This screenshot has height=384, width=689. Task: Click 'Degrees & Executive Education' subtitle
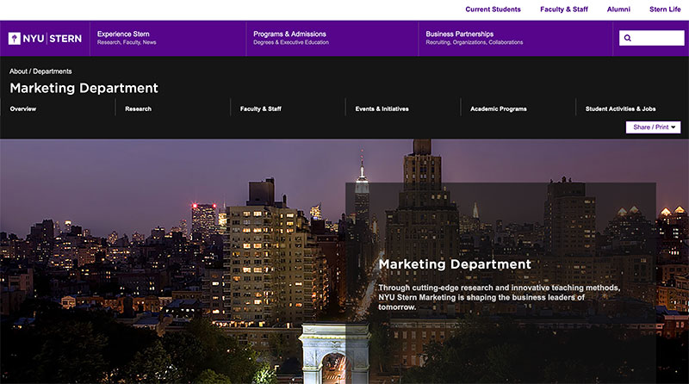(291, 42)
